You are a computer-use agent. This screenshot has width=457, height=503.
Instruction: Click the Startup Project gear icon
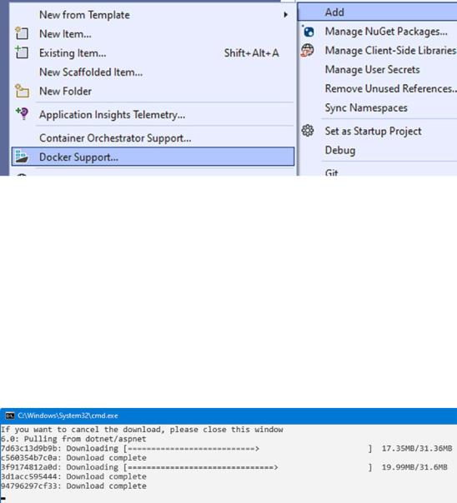(308, 131)
